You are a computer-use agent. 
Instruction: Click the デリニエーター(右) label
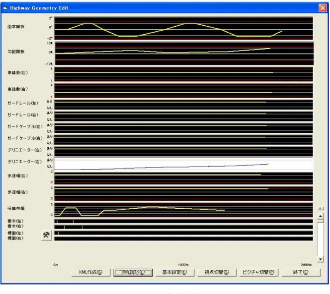point(25,162)
